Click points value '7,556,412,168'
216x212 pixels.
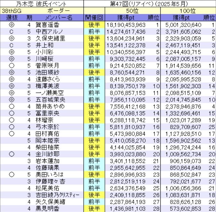coord(128,107)
